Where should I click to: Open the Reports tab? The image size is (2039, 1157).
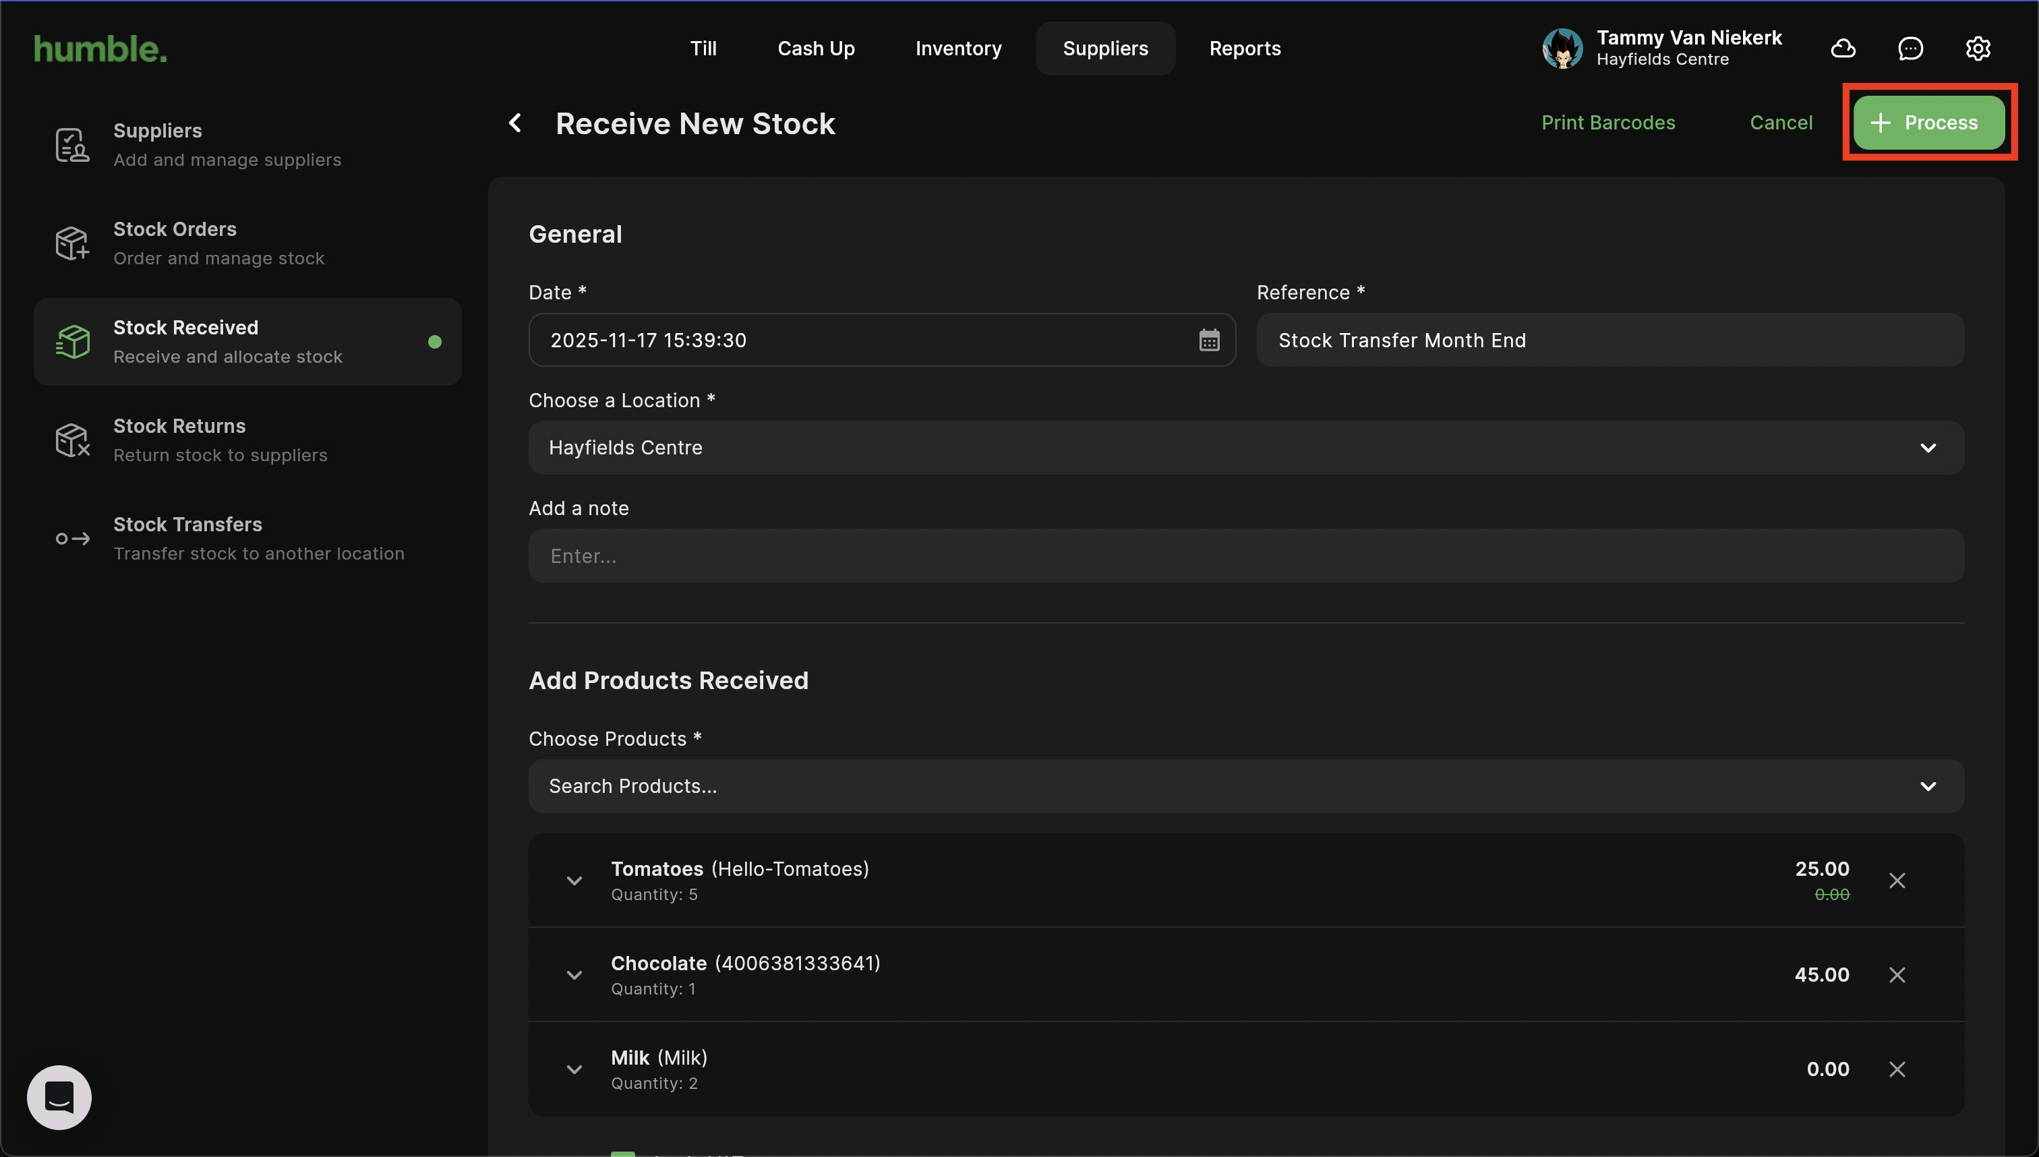pos(1245,49)
